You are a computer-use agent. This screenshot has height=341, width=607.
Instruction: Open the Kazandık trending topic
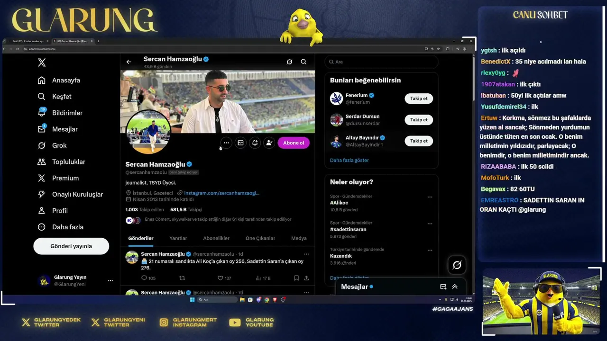click(x=341, y=256)
